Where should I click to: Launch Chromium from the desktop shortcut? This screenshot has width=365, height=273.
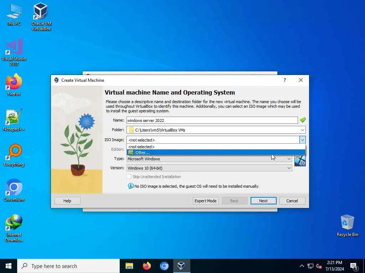(14, 190)
